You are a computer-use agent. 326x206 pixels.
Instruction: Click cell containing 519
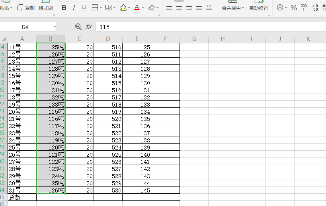(108, 111)
